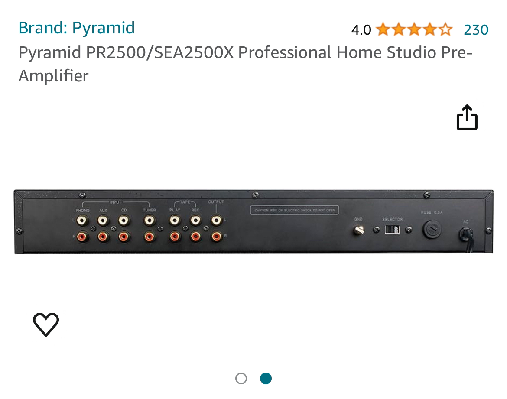The image size is (507, 399).
Task: Tap the share icon
Action: [x=467, y=118]
